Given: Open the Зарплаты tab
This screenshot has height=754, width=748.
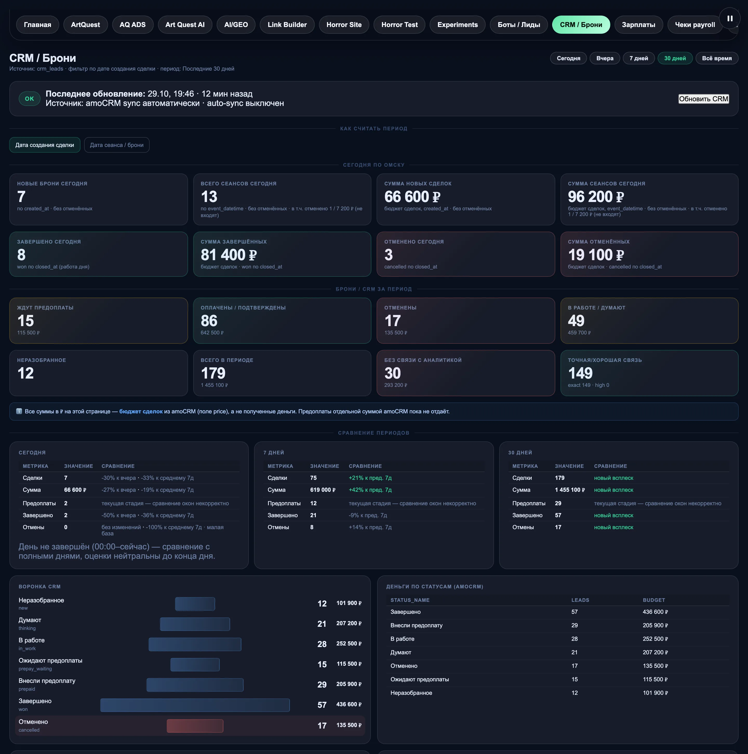Looking at the screenshot, I should point(639,25).
